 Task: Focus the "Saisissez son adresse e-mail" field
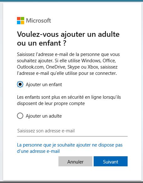pyautogui.click(x=72, y=131)
